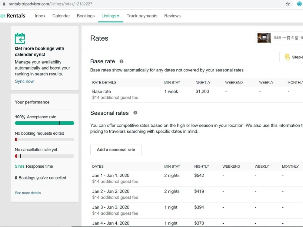Click the Base rate section heading
303x227 pixels.
(102, 61)
